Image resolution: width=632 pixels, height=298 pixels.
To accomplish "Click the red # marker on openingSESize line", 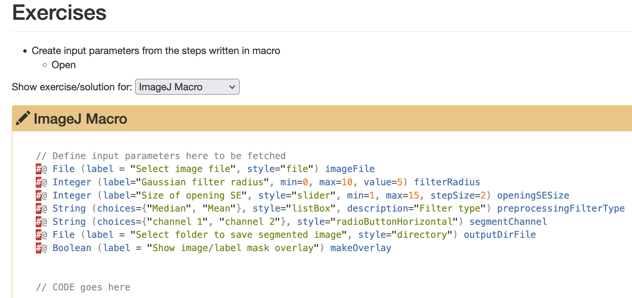I will (x=38, y=195).
